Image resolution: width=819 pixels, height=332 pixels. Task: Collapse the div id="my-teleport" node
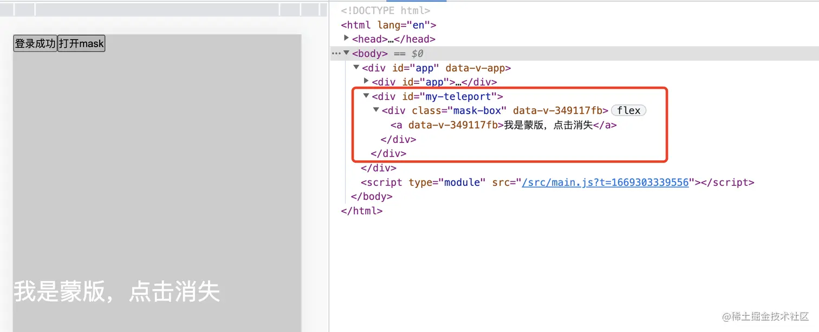pyautogui.click(x=366, y=95)
